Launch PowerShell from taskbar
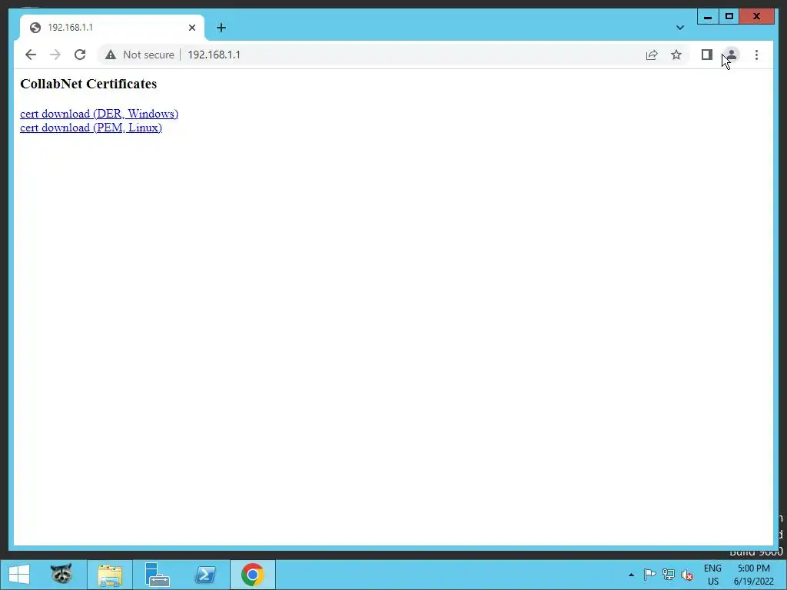 click(205, 575)
